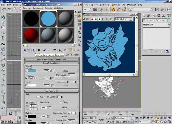172x124 pixels.
Task: Click Assign Material to Selection icon
Action: click(x=34, y=50)
